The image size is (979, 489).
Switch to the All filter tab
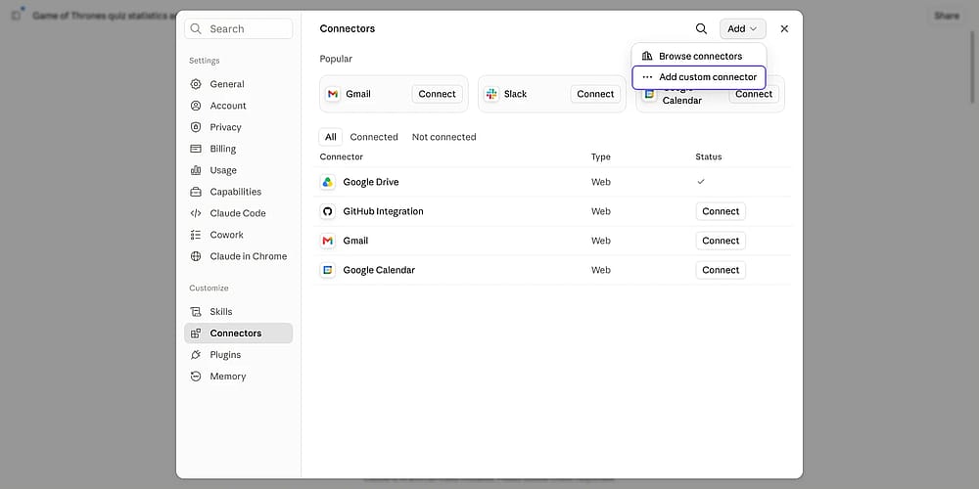[330, 137]
